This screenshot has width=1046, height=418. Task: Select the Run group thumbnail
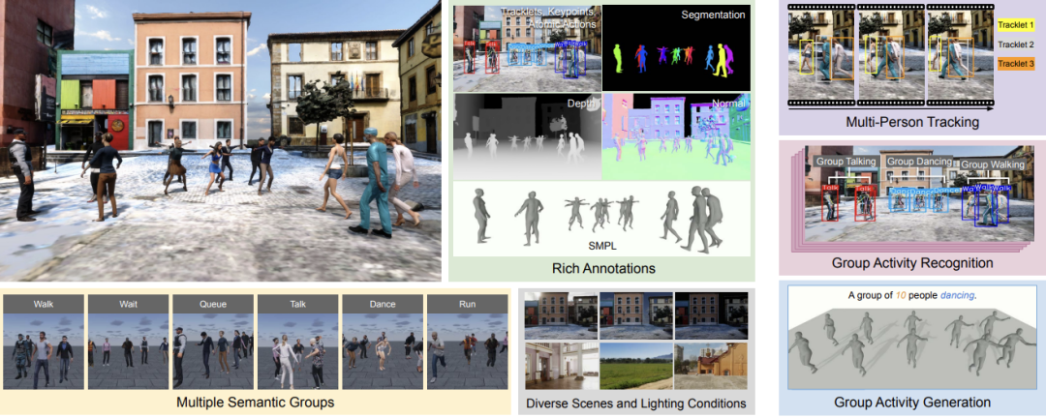tap(467, 342)
